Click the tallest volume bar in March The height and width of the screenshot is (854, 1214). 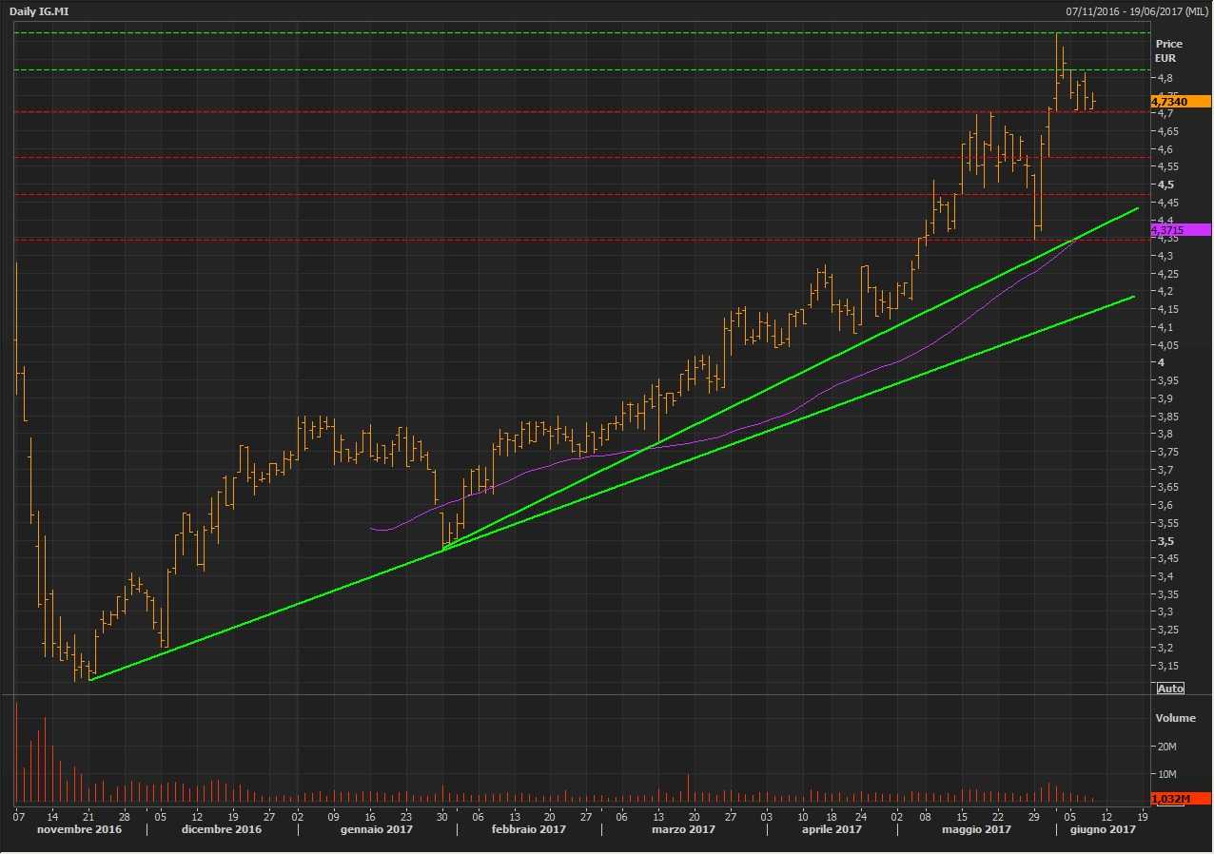(x=688, y=788)
